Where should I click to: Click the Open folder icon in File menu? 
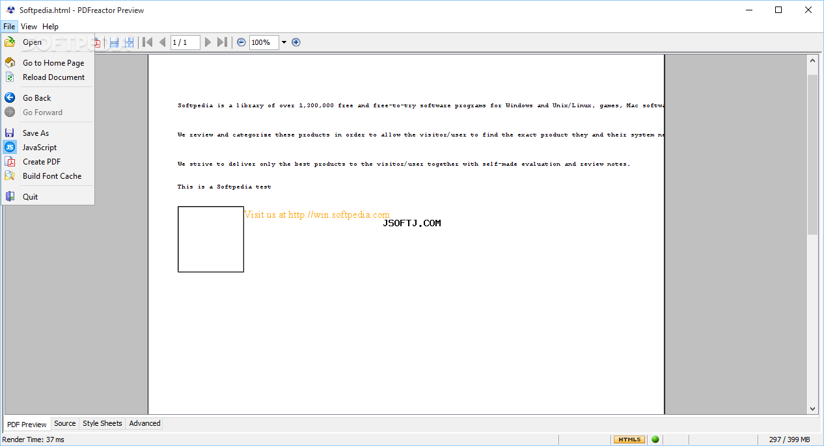point(10,42)
